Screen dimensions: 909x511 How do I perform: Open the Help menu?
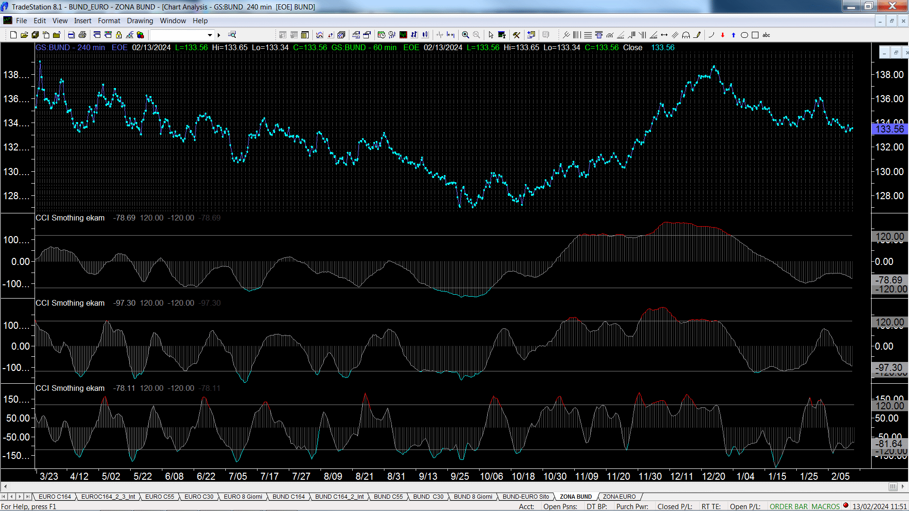tap(200, 21)
